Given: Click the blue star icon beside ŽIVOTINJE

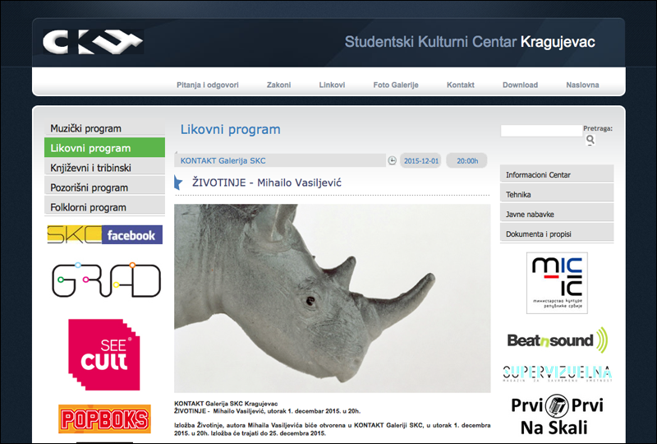Looking at the screenshot, I should pos(178,183).
